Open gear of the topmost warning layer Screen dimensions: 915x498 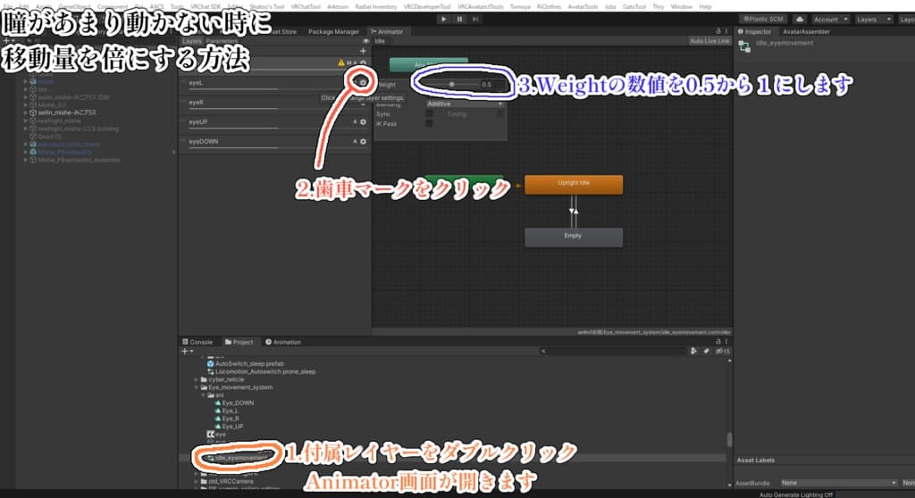363,63
